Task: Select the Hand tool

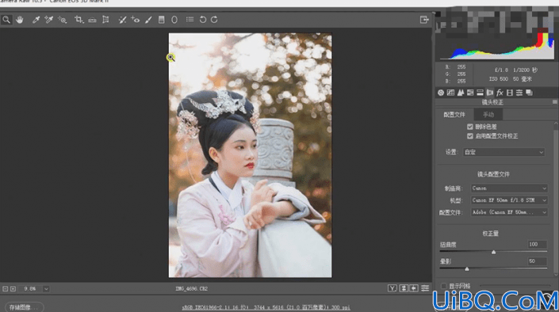Action: click(20, 20)
